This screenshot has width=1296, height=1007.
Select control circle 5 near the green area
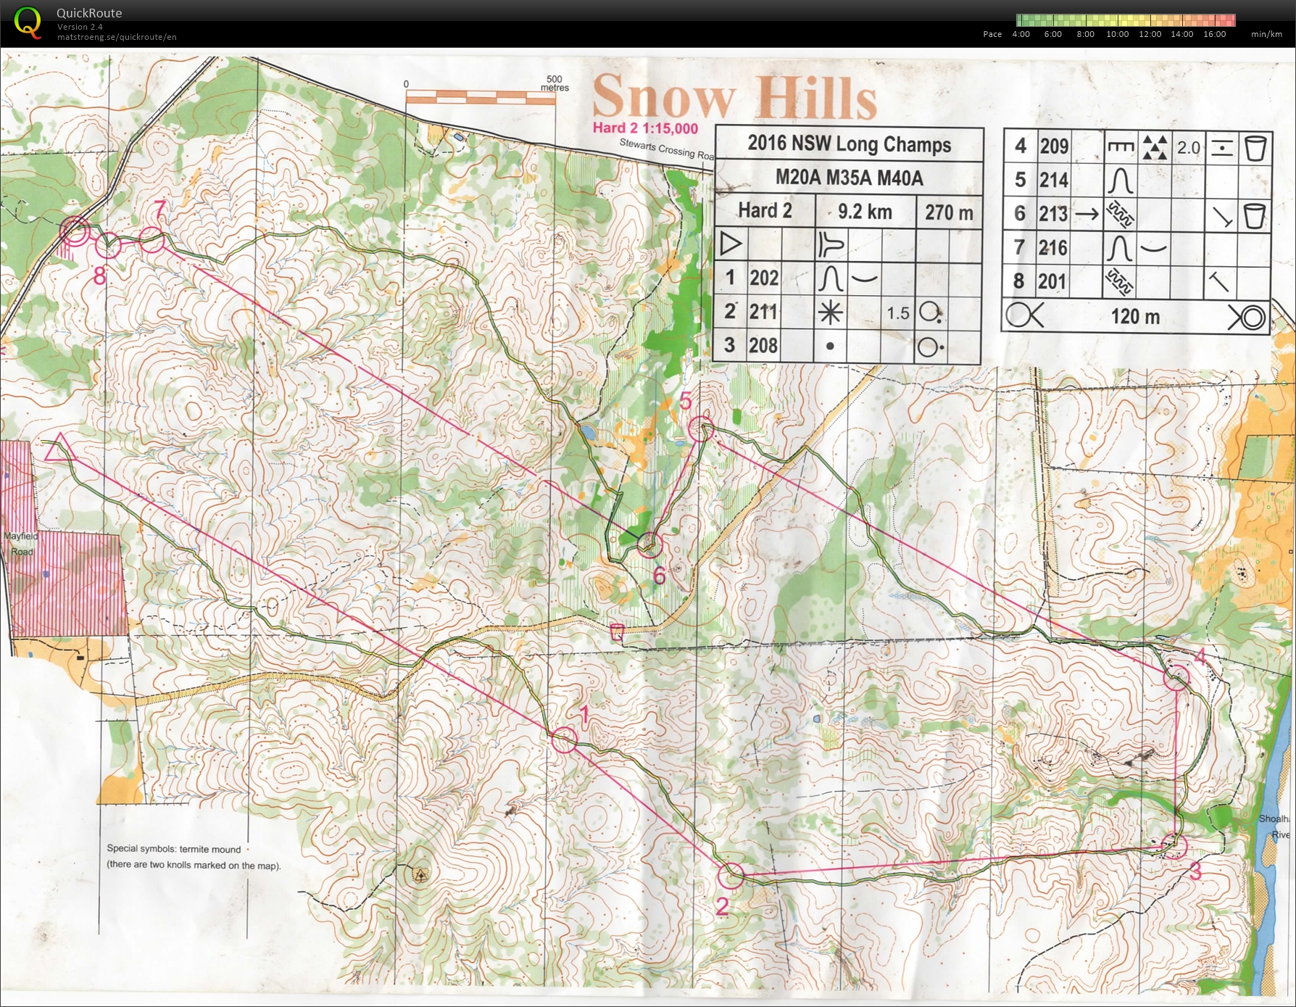[x=702, y=429]
